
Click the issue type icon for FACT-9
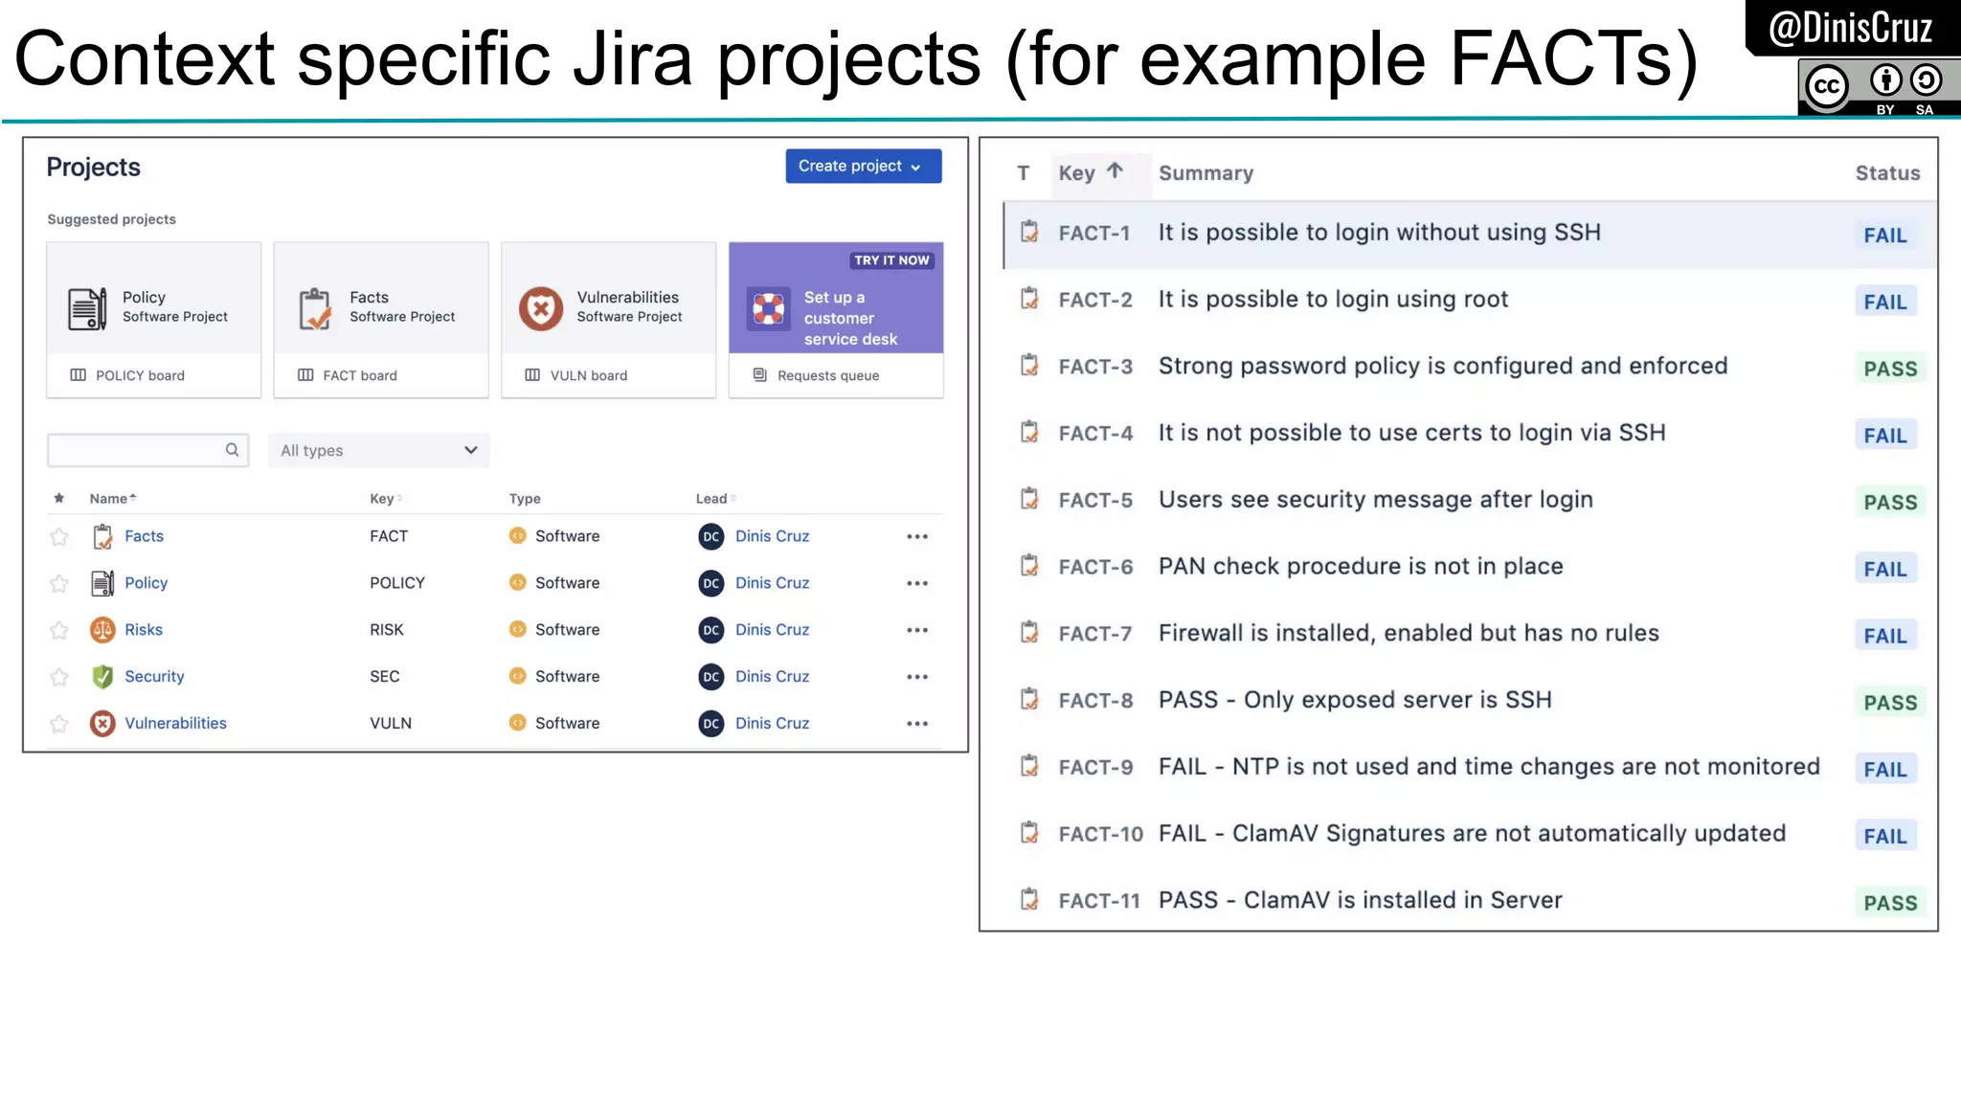point(1029,766)
